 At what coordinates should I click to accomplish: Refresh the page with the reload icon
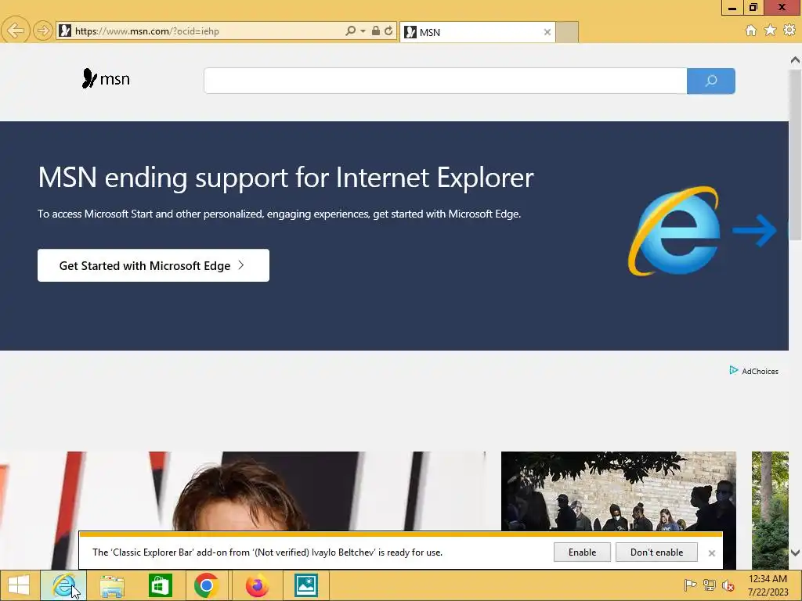point(388,31)
